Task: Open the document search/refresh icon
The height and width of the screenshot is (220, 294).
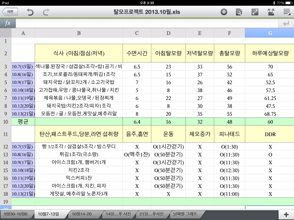Action: (239, 12)
